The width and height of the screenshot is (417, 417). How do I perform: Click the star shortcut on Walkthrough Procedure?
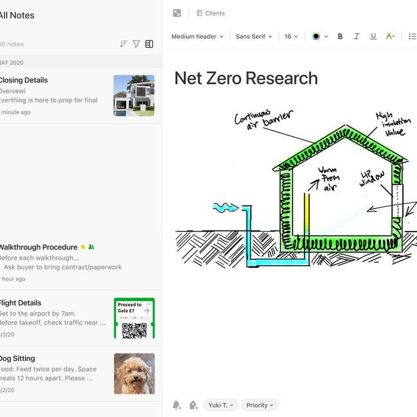point(83,247)
